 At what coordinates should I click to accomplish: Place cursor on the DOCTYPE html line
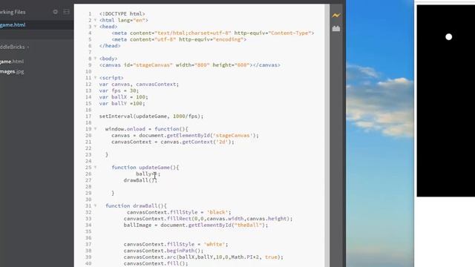(x=122, y=14)
